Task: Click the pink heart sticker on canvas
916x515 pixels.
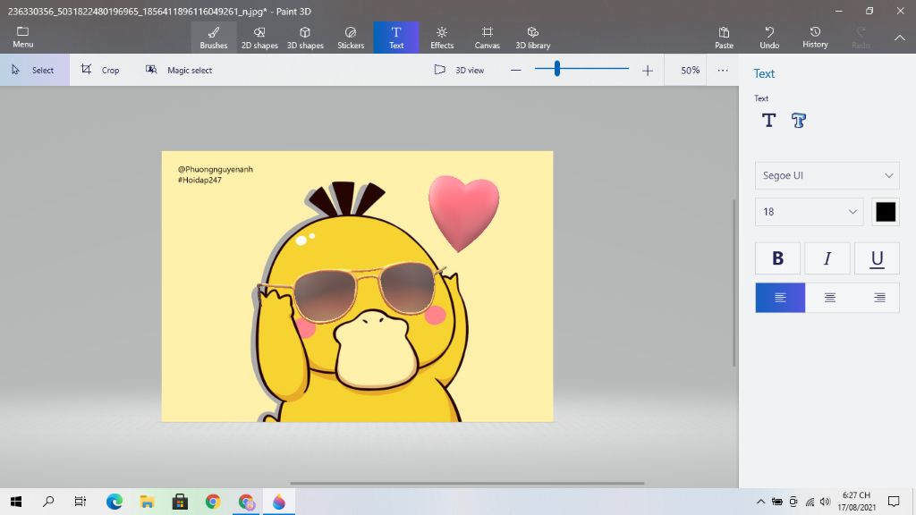Action: [463, 213]
